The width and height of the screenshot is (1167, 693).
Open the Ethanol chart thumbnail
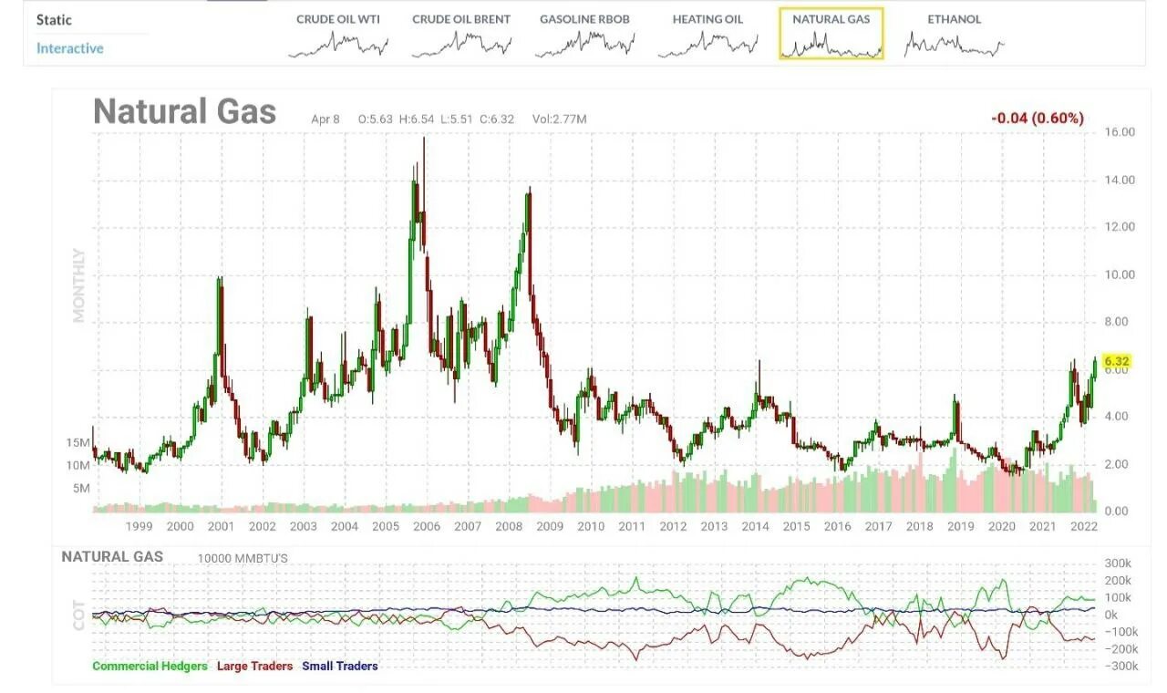pyautogui.click(x=955, y=35)
